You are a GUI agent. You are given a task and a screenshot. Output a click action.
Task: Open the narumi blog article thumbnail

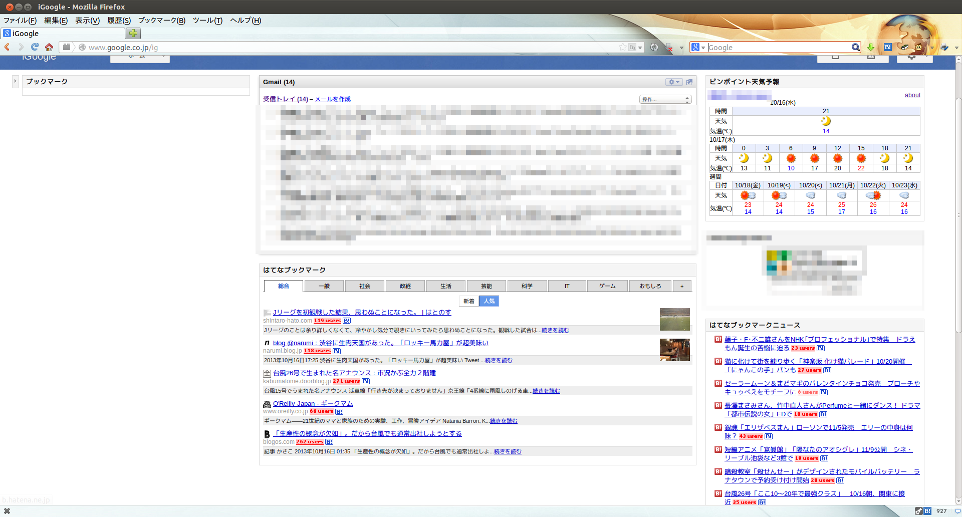point(675,350)
